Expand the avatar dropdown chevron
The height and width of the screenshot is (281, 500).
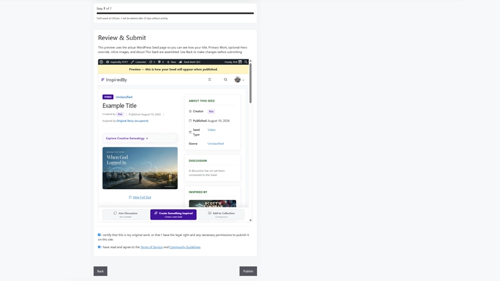tap(243, 80)
